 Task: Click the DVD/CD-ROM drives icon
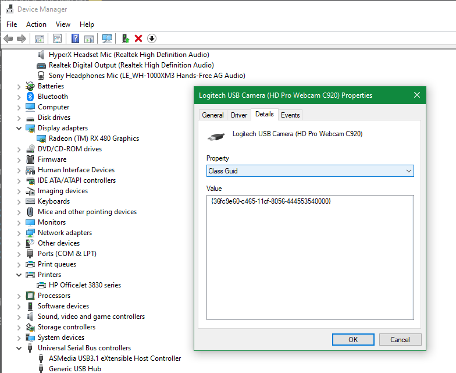30,149
